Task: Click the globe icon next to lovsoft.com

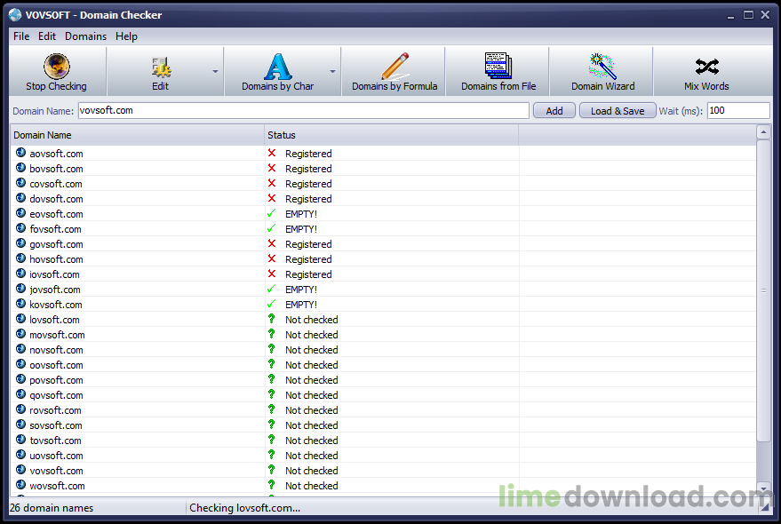Action: coord(20,319)
